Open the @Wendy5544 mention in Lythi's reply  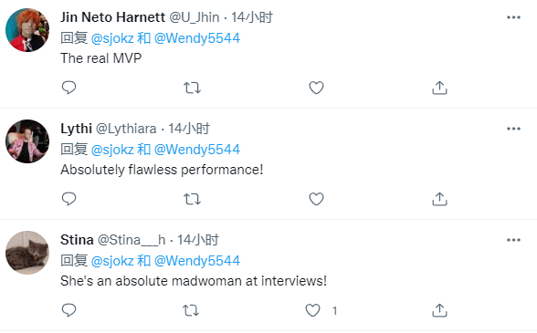tap(197, 150)
